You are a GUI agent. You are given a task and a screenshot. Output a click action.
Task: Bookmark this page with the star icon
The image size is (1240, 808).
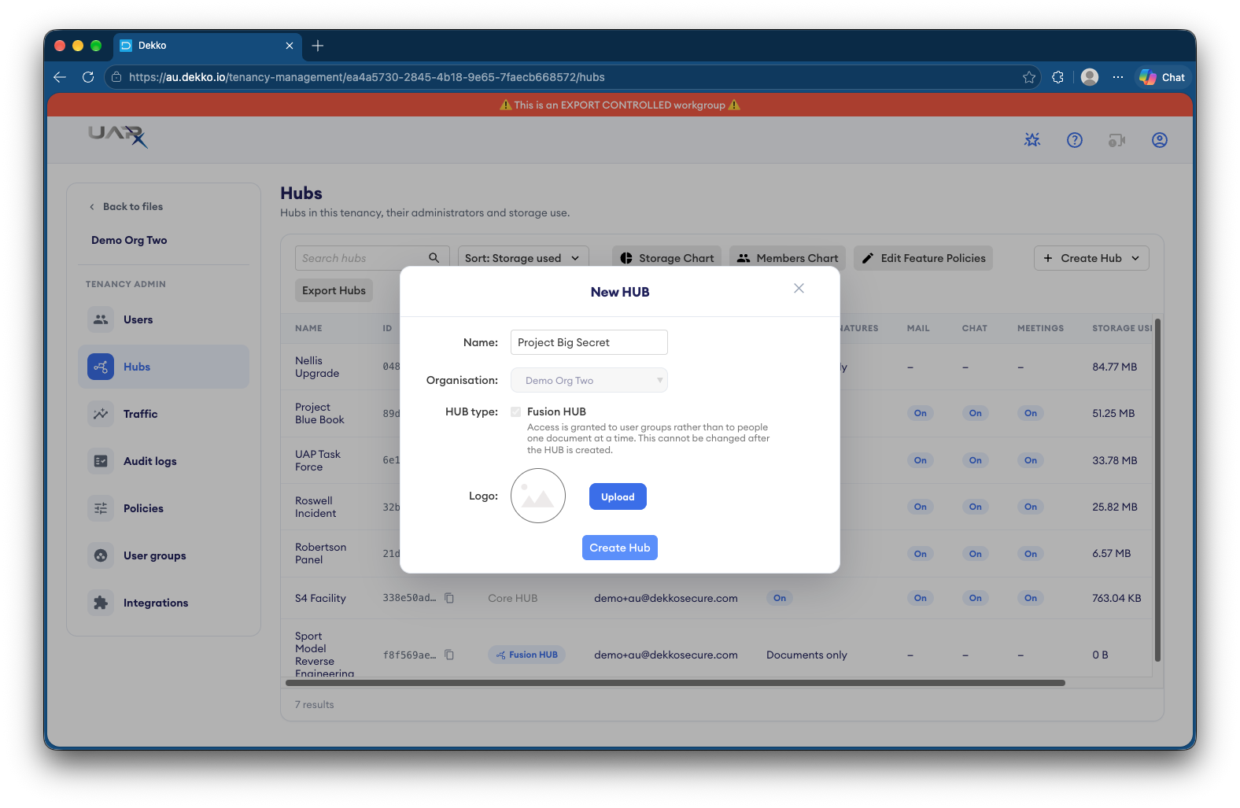tap(1029, 77)
